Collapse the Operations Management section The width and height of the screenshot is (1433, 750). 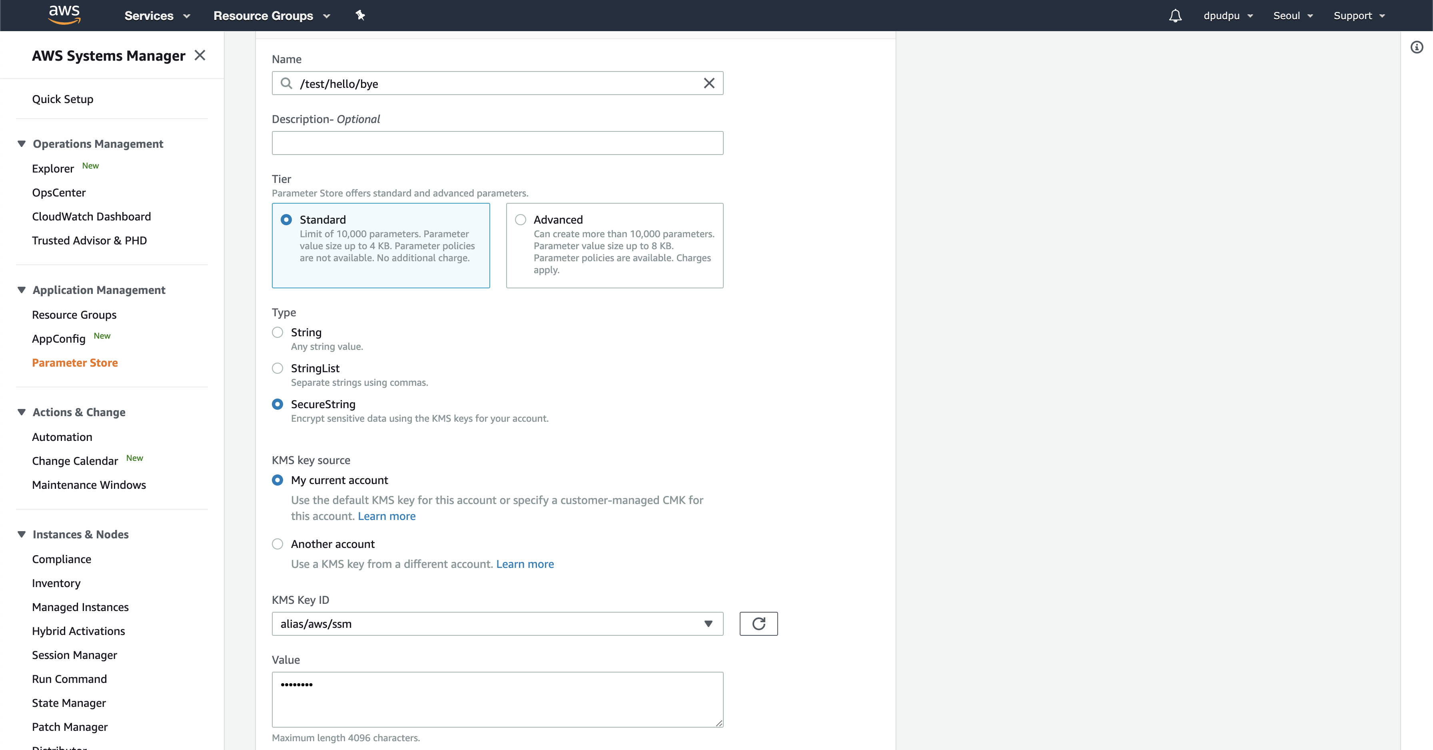22,144
